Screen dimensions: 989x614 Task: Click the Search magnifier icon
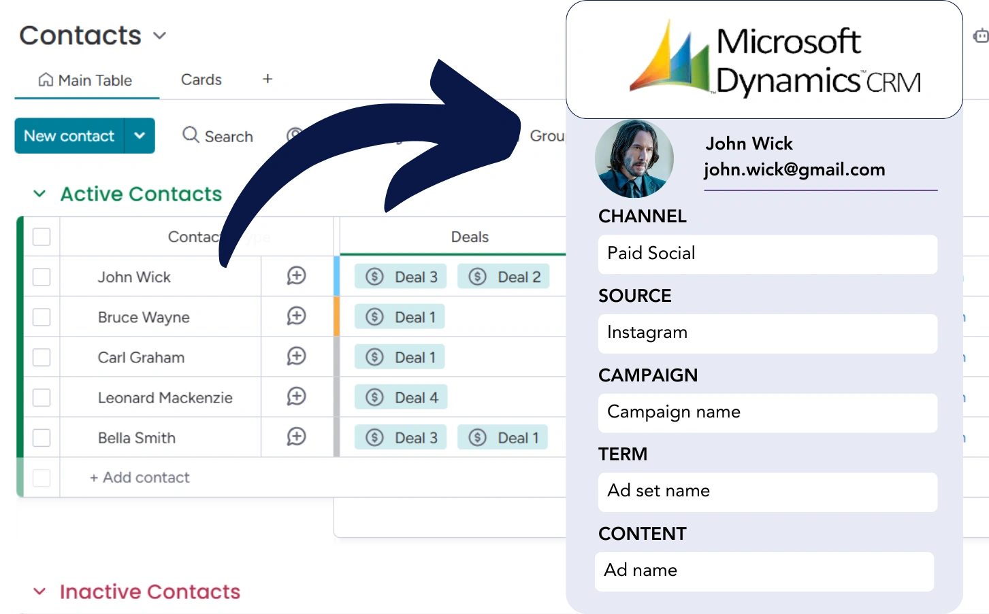pyautogui.click(x=191, y=135)
